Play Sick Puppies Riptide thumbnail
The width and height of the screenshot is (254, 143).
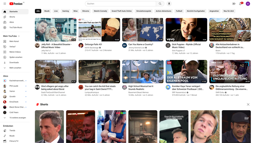point(186,30)
